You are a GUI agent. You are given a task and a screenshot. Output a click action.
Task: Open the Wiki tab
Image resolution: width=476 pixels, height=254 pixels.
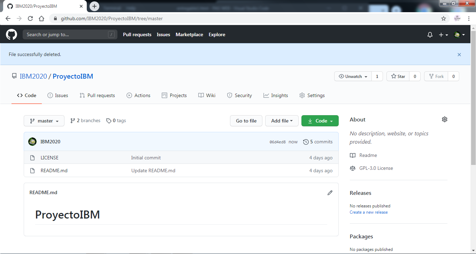point(207,95)
